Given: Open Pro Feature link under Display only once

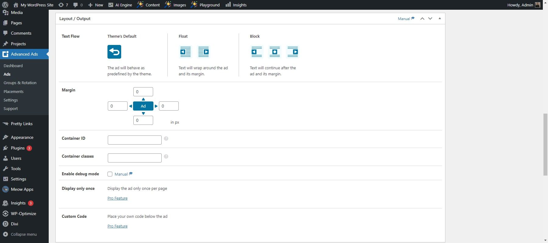Looking at the screenshot, I should click(x=118, y=198).
